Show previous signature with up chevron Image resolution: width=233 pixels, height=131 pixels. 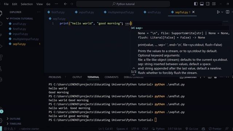[134, 68]
